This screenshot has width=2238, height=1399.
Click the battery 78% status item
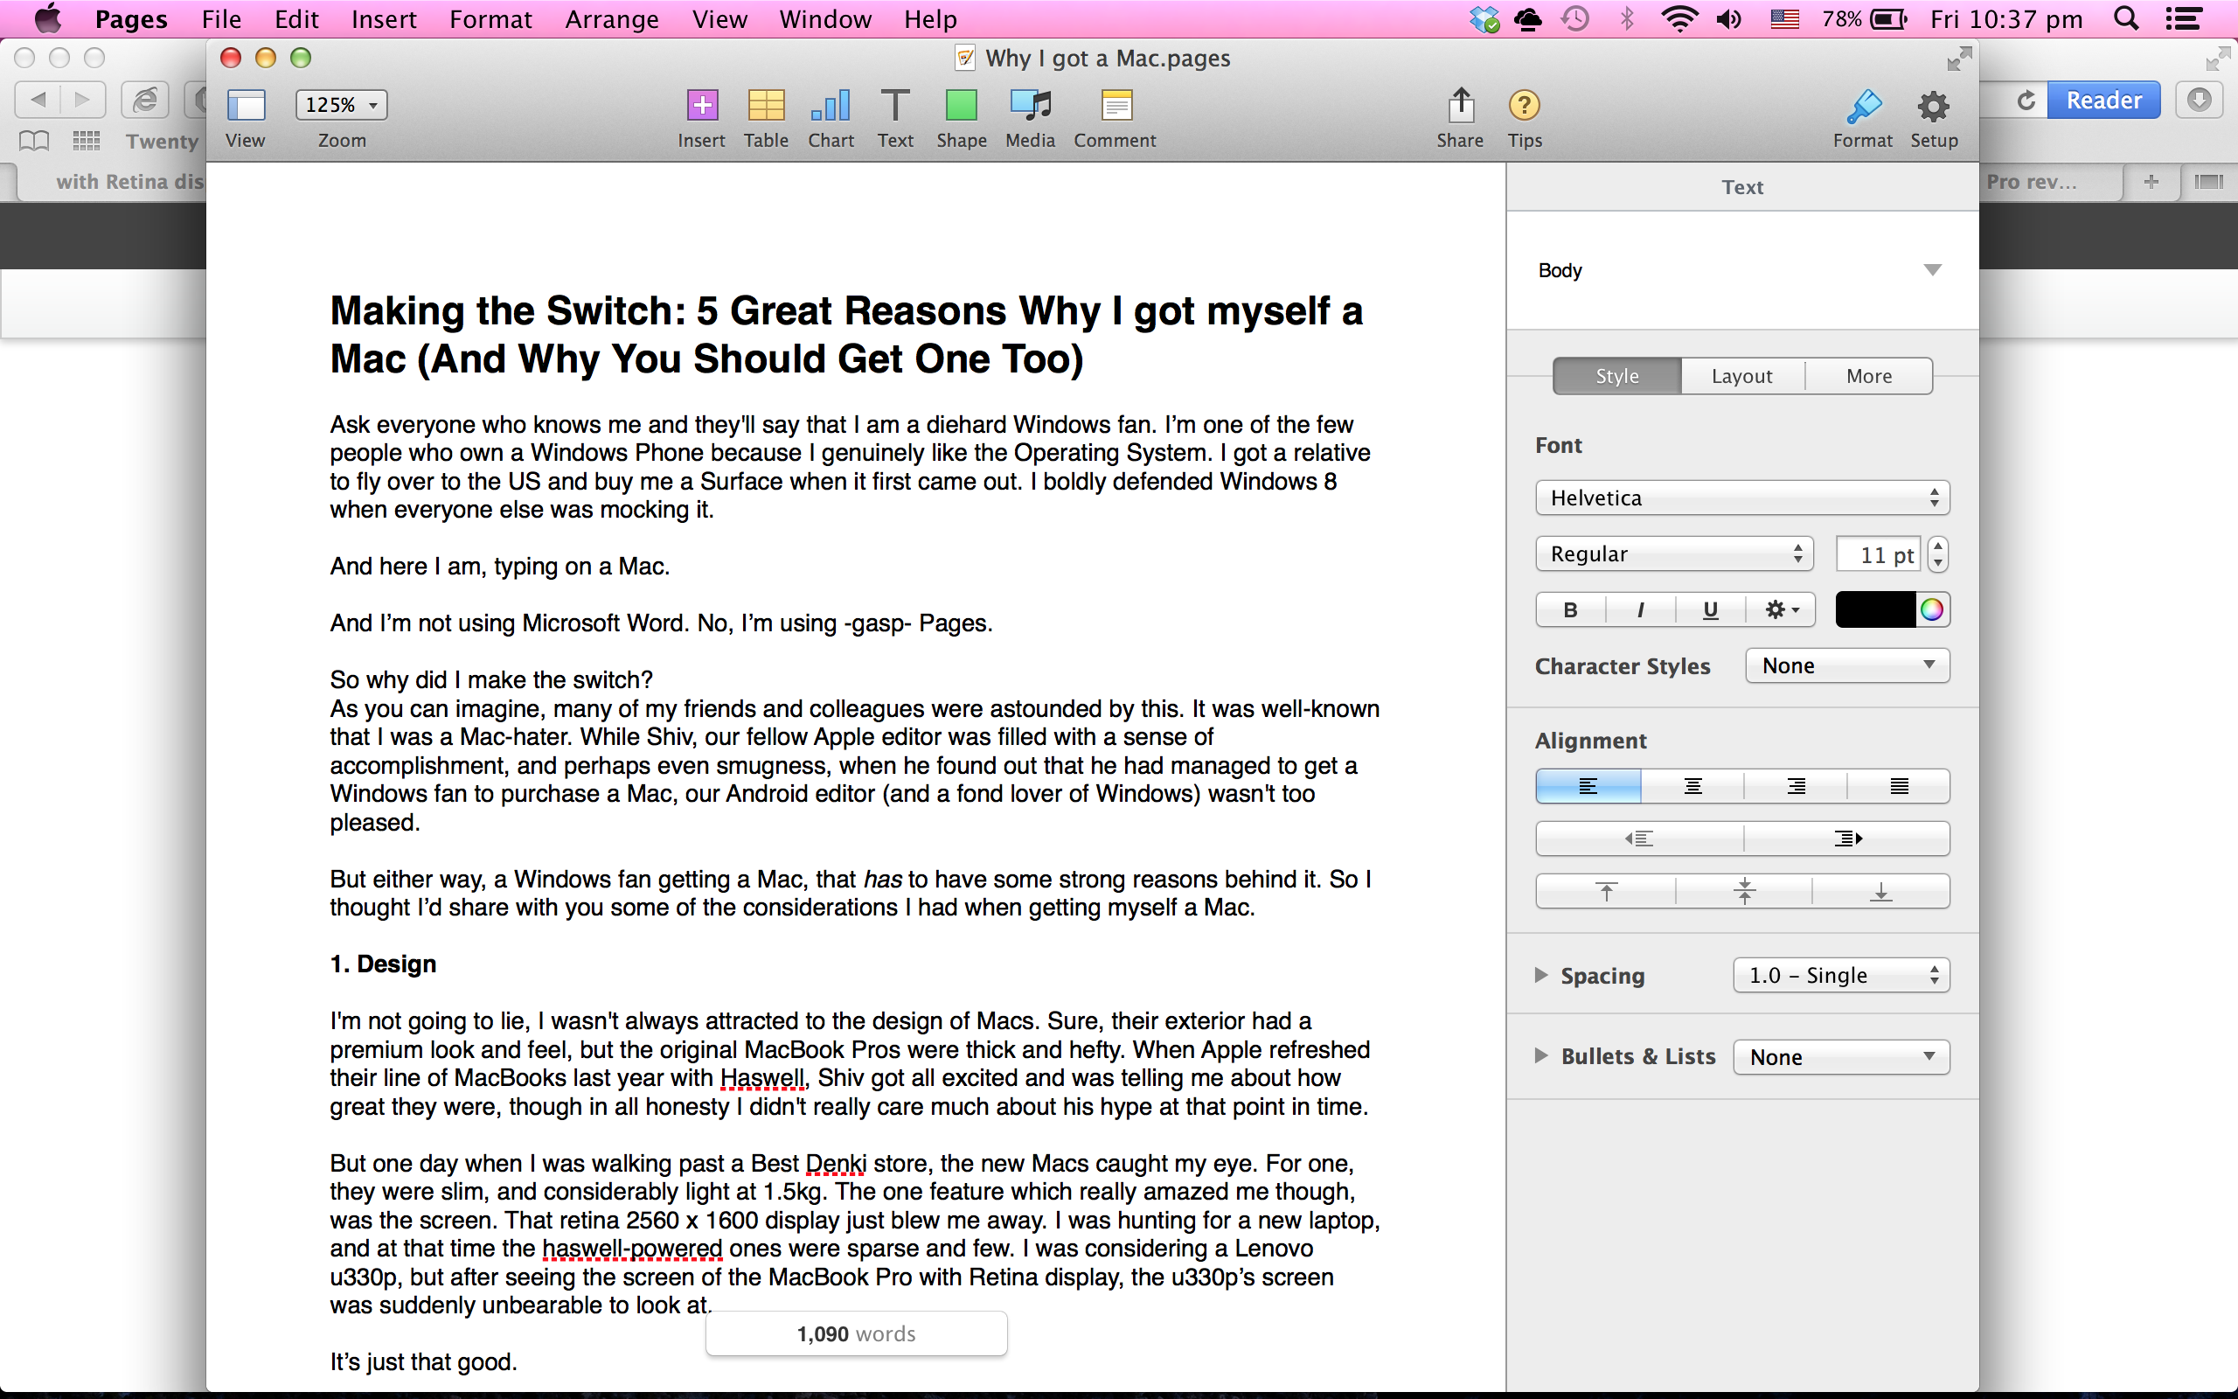click(1865, 19)
